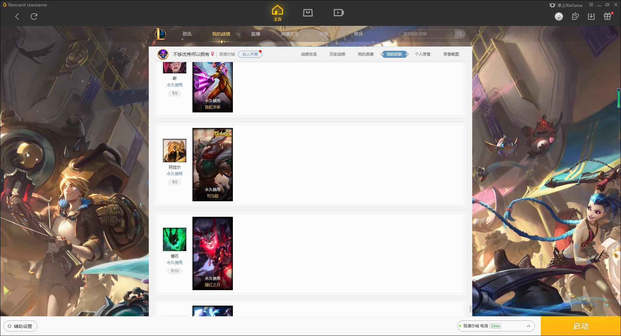Open the 战绩总览 section
621x336 pixels.
pos(309,54)
